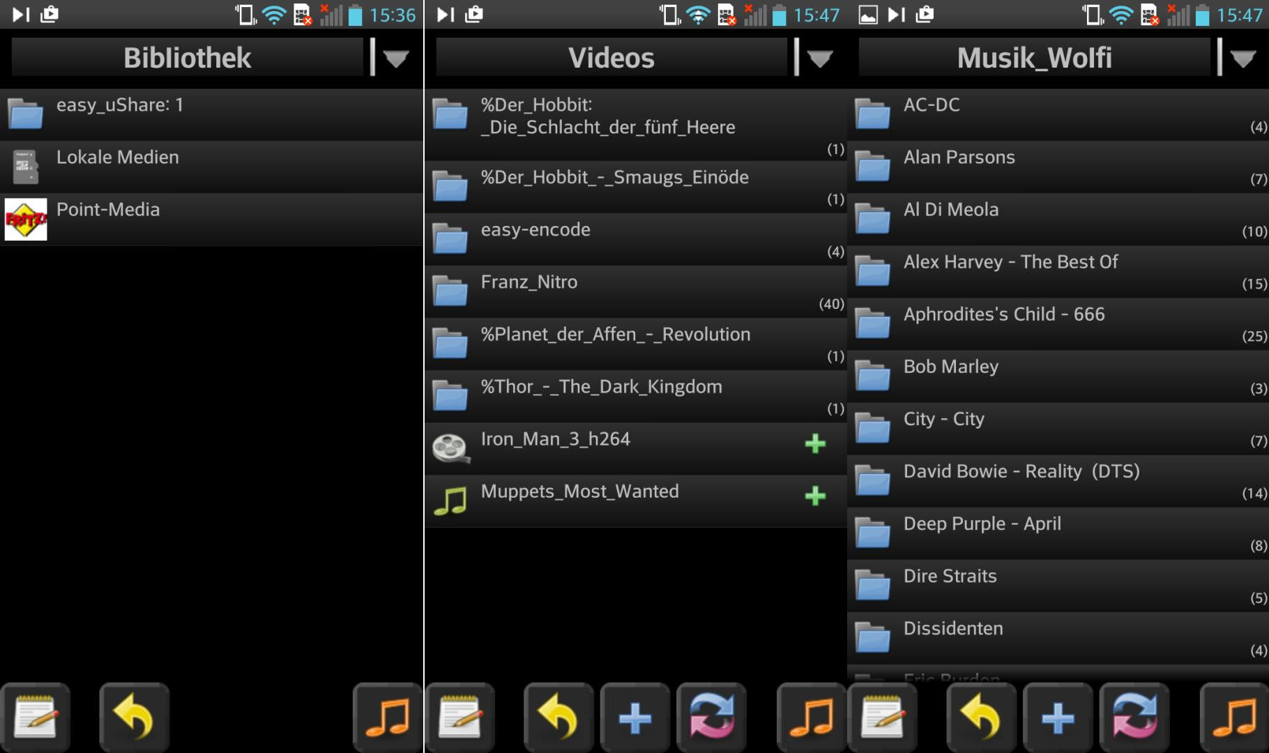This screenshot has width=1269, height=753.
Task: Tap the notepad icon in Videos panel
Action: pyautogui.click(x=459, y=717)
